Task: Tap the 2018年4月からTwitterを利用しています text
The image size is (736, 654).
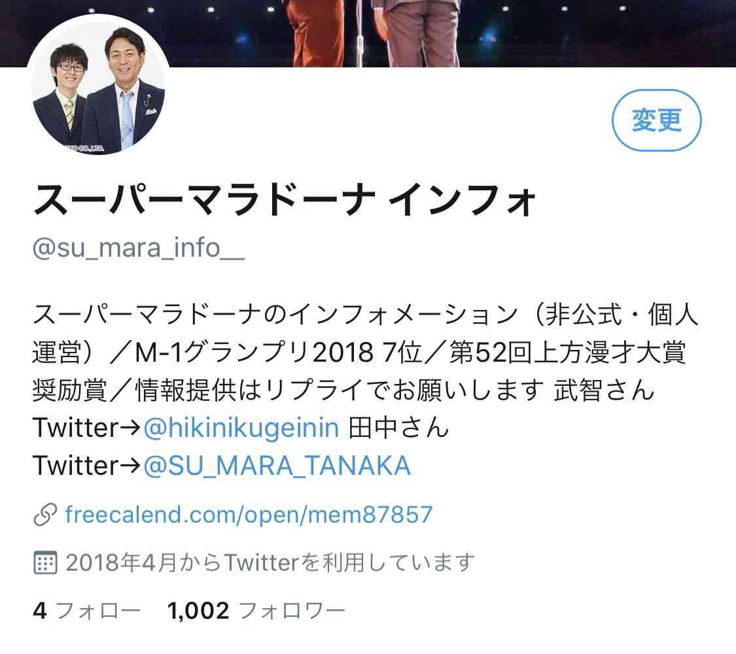Action: tap(270, 562)
